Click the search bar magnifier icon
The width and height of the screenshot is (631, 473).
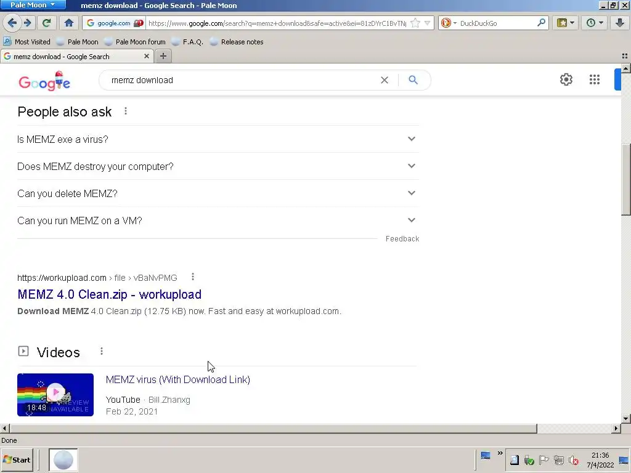click(541, 23)
